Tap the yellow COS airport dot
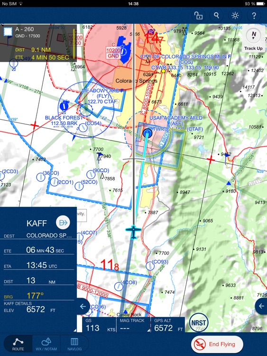 [163, 71]
